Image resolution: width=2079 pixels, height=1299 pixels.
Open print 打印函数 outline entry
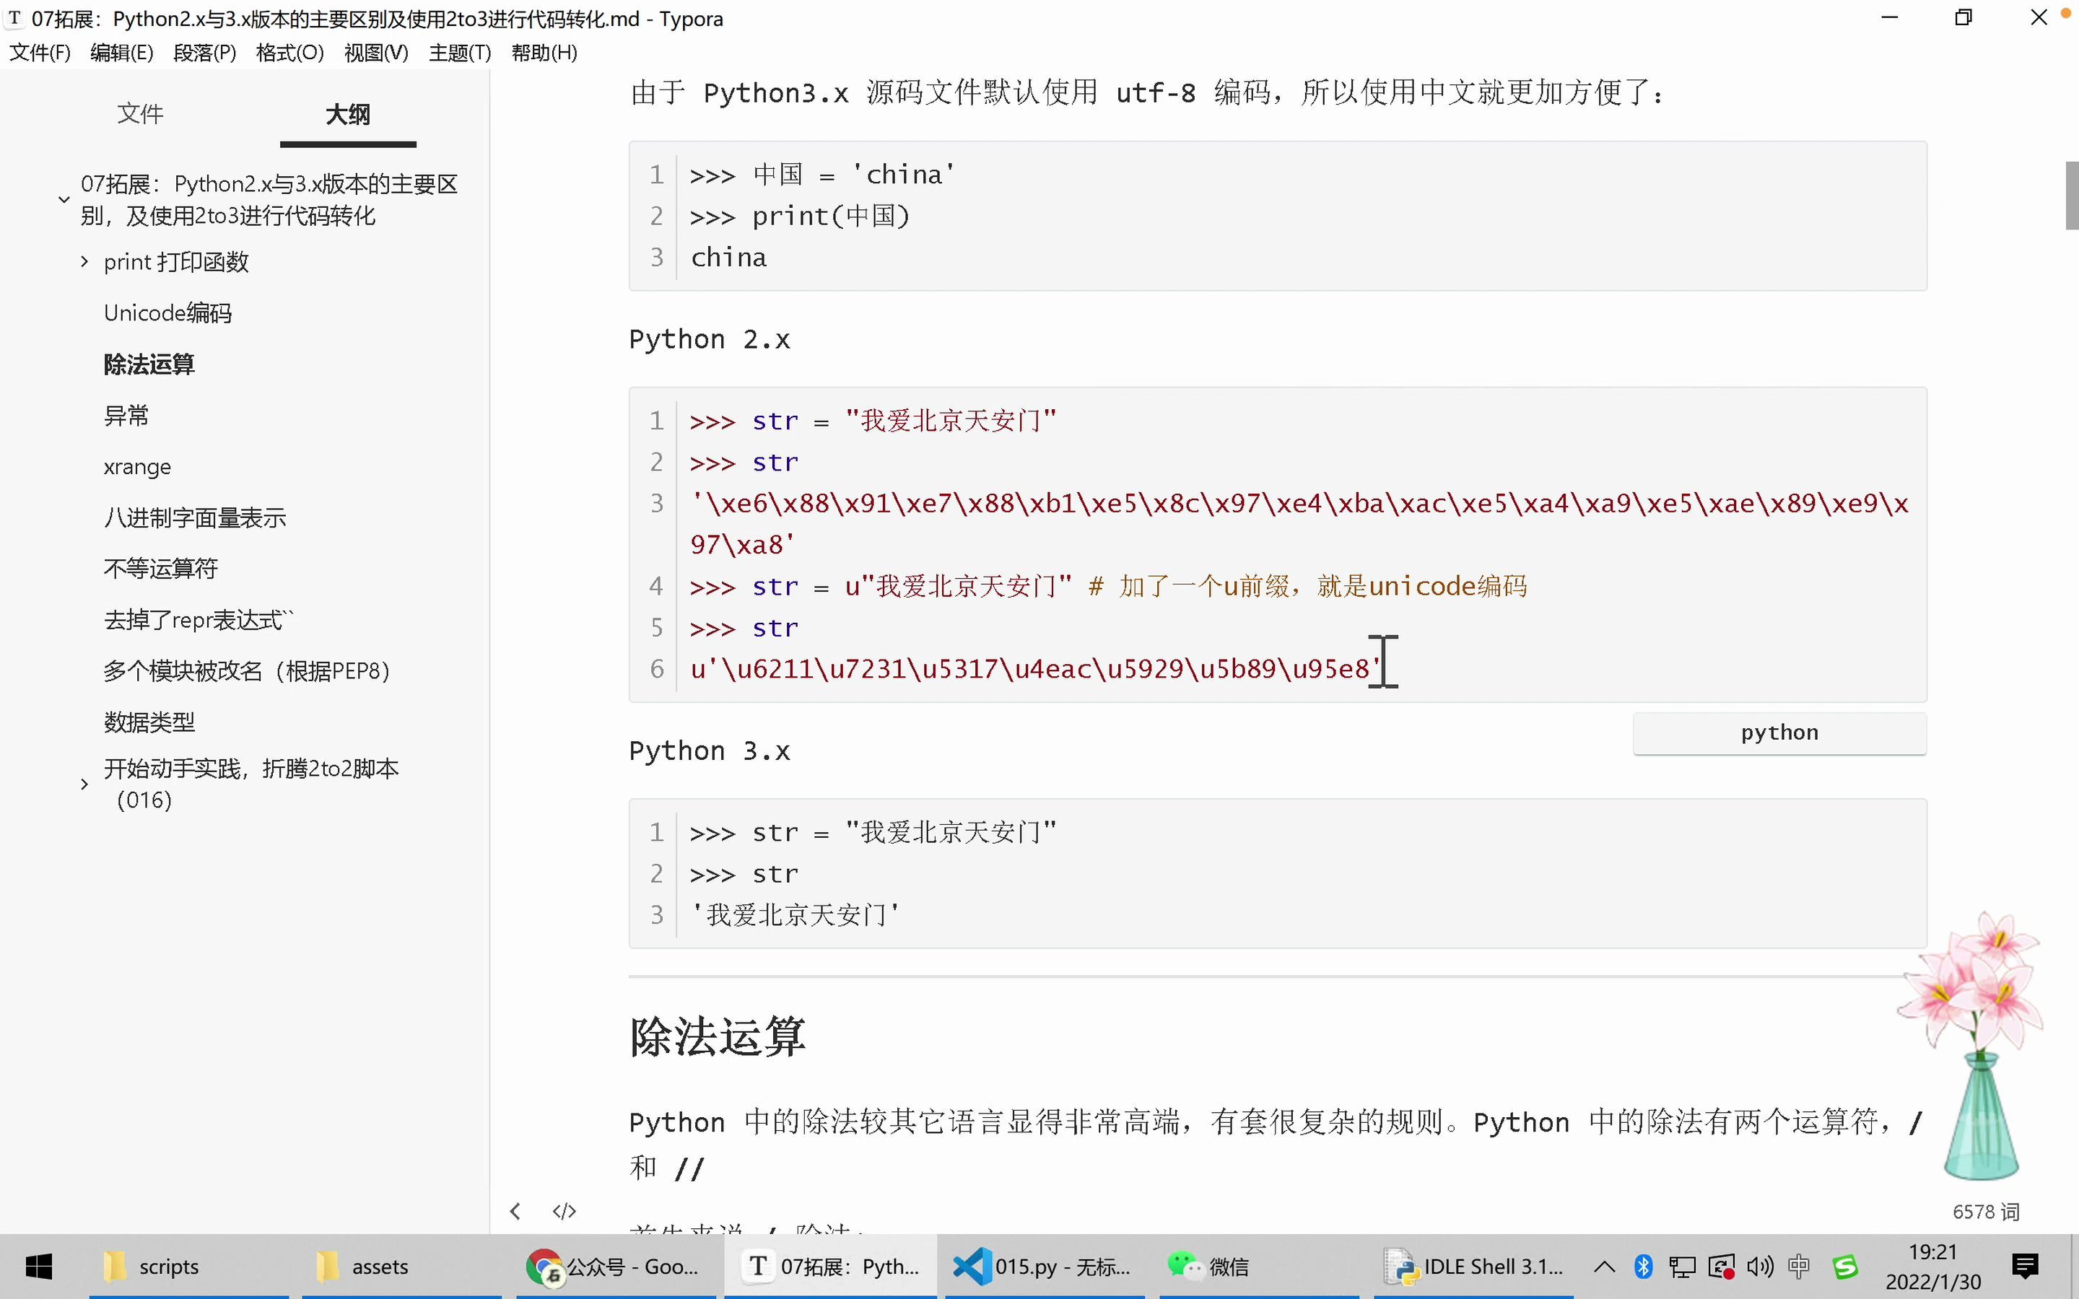176,261
